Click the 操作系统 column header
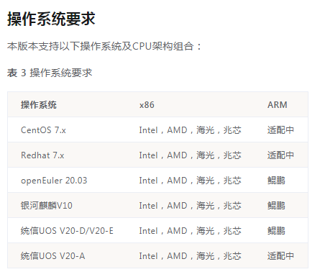Image resolution: width=320 pixels, height=277 pixels. point(39,105)
